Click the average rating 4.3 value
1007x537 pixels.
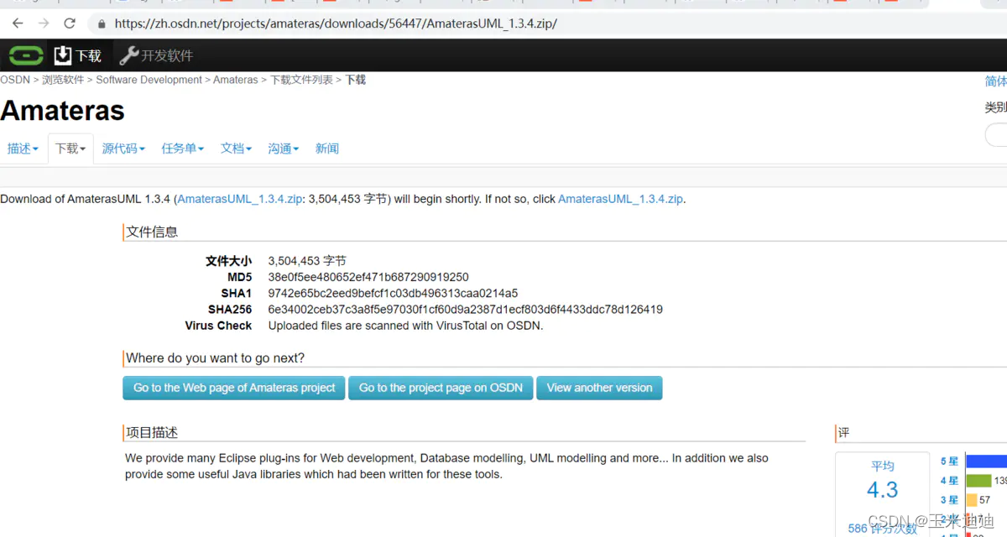click(x=882, y=490)
